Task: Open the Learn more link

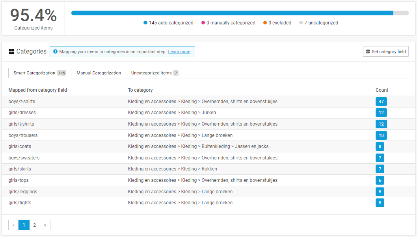Action: (179, 52)
